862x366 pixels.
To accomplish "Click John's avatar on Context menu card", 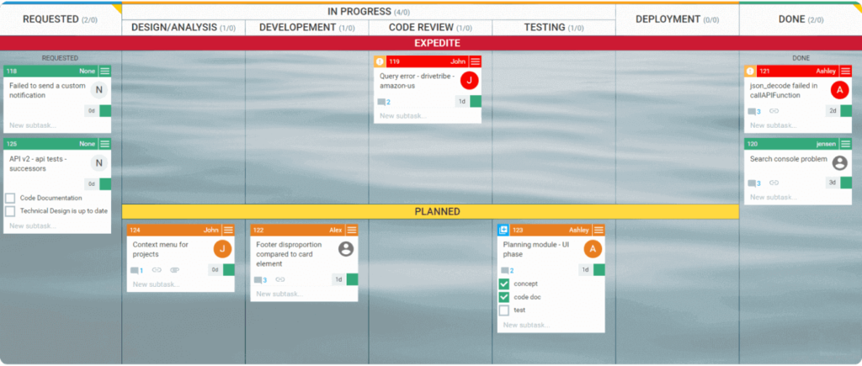I will [222, 249].
